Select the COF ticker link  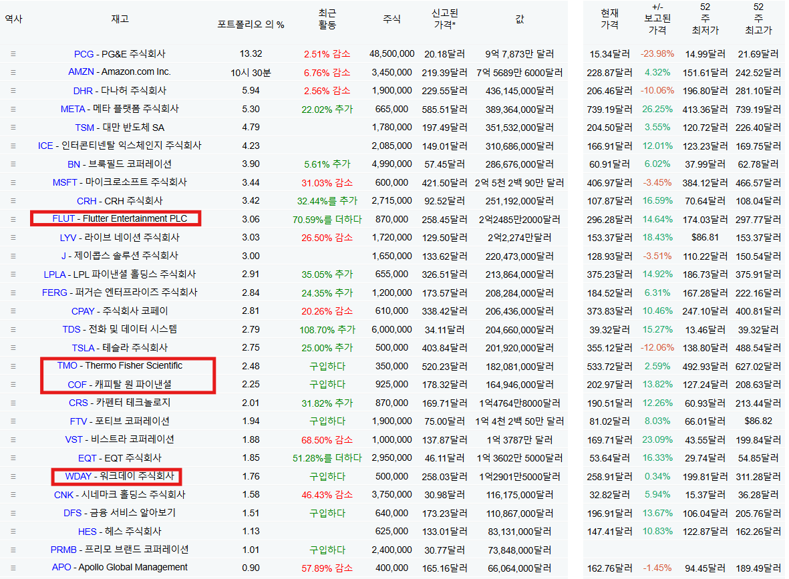77,384
